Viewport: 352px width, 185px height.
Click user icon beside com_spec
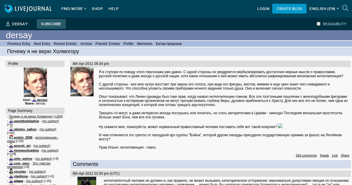pyautogui.click(x=11, y=163)
